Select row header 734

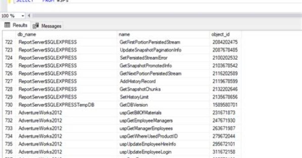pos(9,136)
